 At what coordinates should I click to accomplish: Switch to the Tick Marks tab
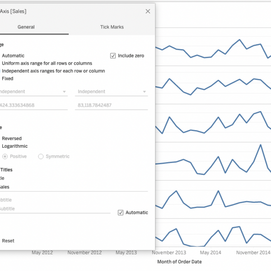(112, 27)
